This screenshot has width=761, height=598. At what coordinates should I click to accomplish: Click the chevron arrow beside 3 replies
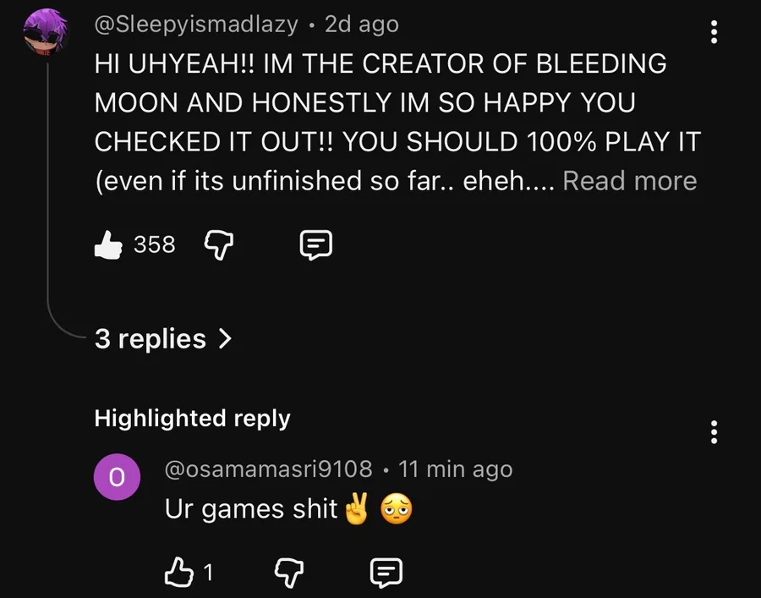(225, 338)
